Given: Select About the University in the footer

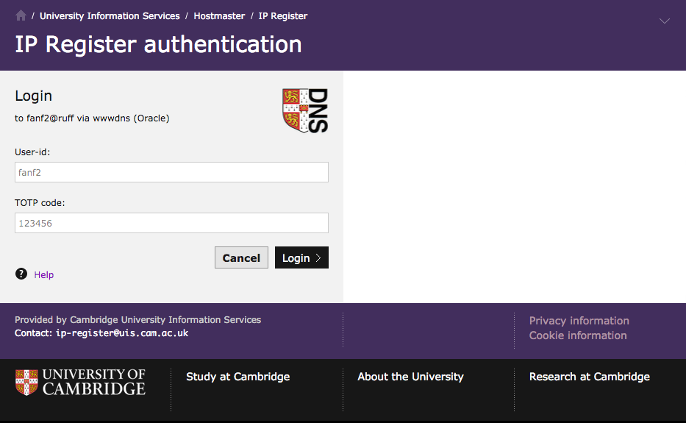Looking at the screenshot, I should 410,377.
